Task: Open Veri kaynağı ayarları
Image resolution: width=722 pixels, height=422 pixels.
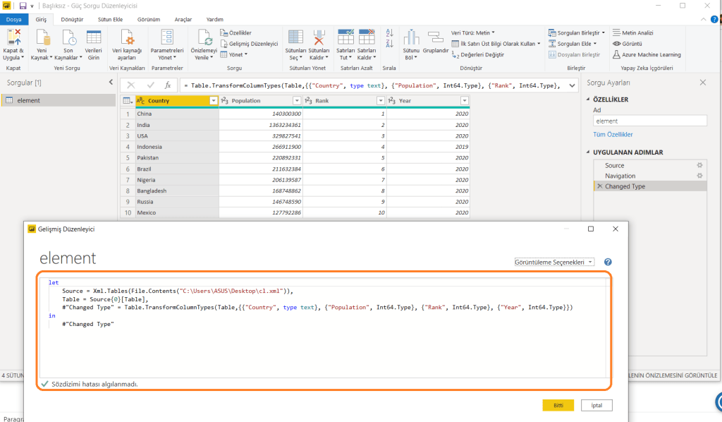Action: (127, 37)
